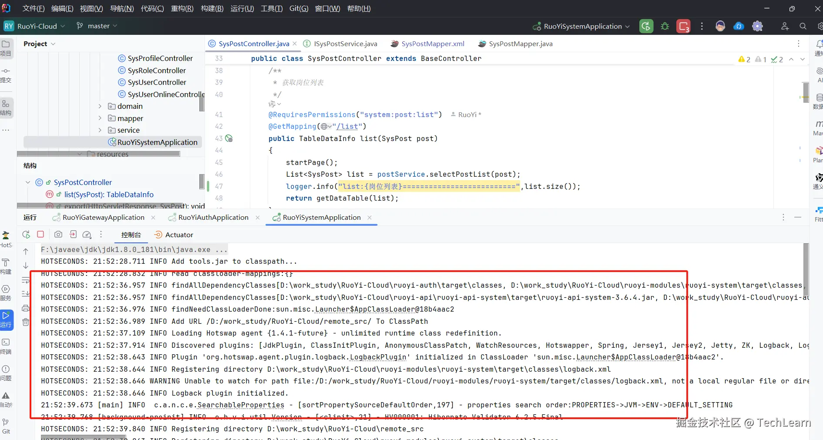
Task: Open the purple gear plugin icon
Action: (x=757, y=26)
